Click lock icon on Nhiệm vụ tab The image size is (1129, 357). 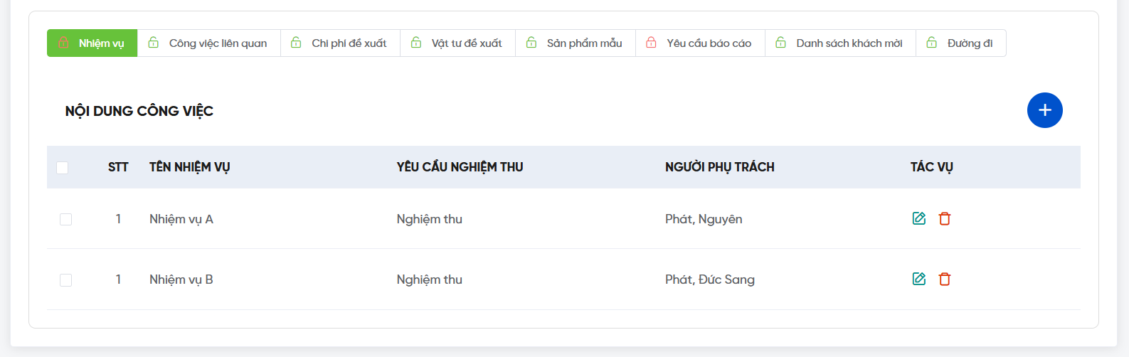(x=63, y=43)
